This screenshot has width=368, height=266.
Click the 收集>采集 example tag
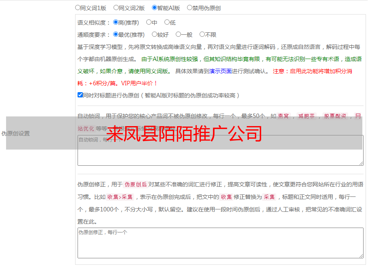click(x=120, y=197)
